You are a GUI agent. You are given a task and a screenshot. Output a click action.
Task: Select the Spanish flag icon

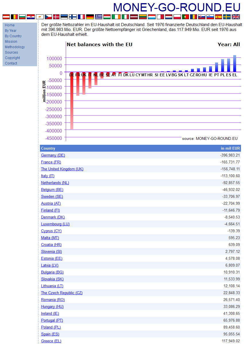219,17
